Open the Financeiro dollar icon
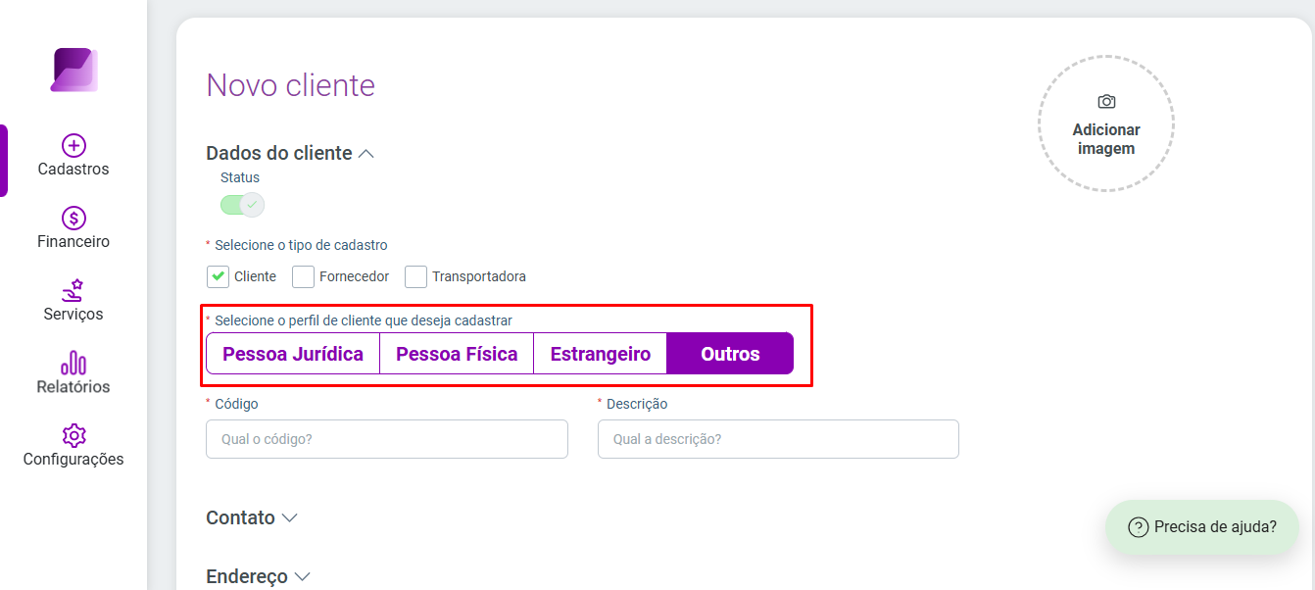Screen dimensions: 1315x590 [73, 218]
